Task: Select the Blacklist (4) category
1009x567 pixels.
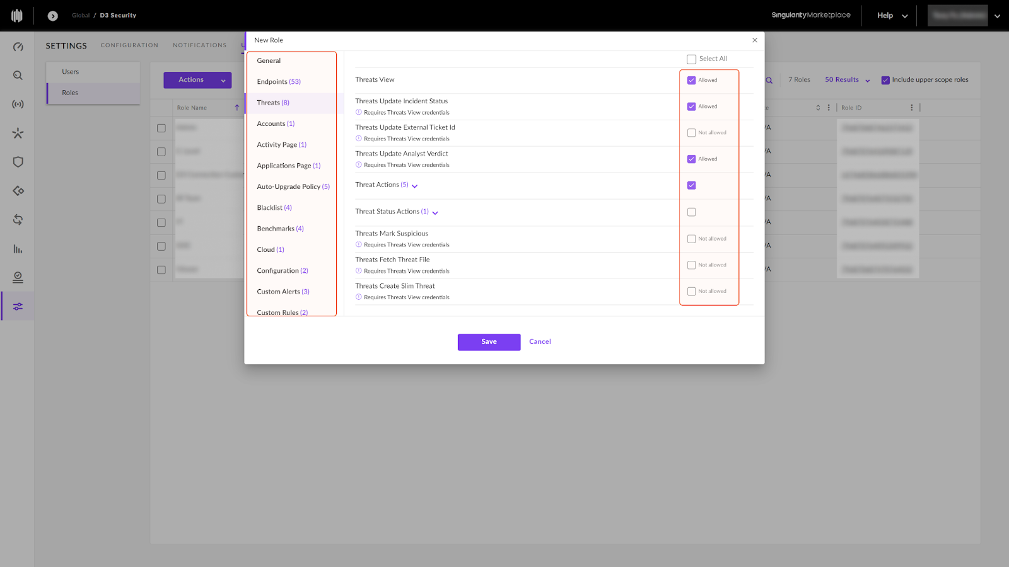Action: click(x=274, y=208)
